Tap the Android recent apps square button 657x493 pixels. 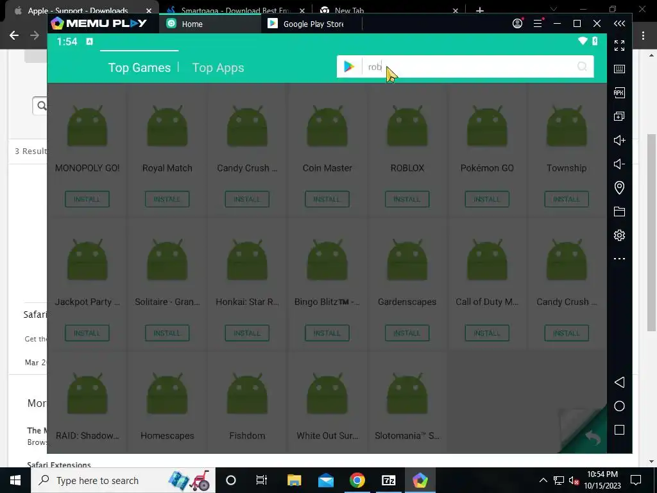[x=619, y=429]
